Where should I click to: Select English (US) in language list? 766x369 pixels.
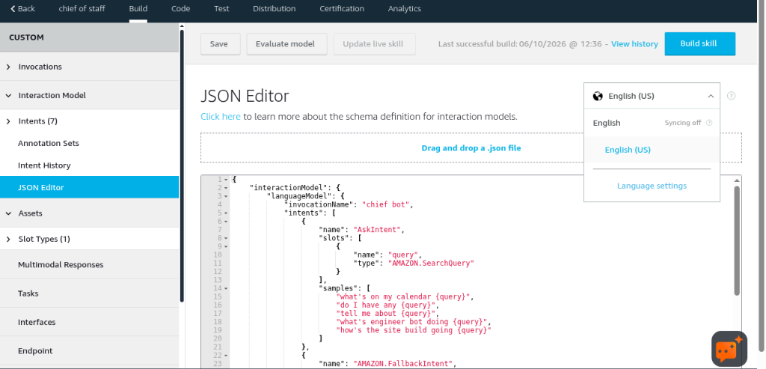pyautogui.click(x=652, y=150)
